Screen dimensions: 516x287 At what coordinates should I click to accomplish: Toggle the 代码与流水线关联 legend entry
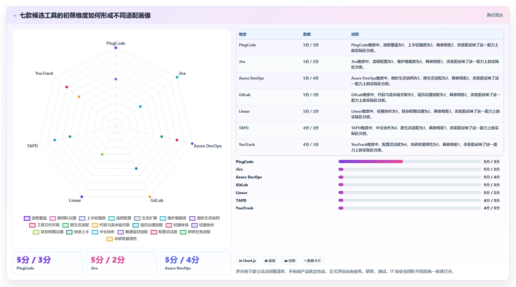(x=111, y=225)
